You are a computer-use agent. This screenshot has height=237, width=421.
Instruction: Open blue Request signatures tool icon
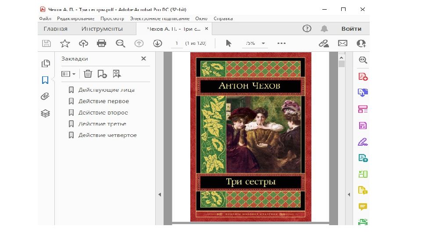pyautogui.click(x=363, y=158)
